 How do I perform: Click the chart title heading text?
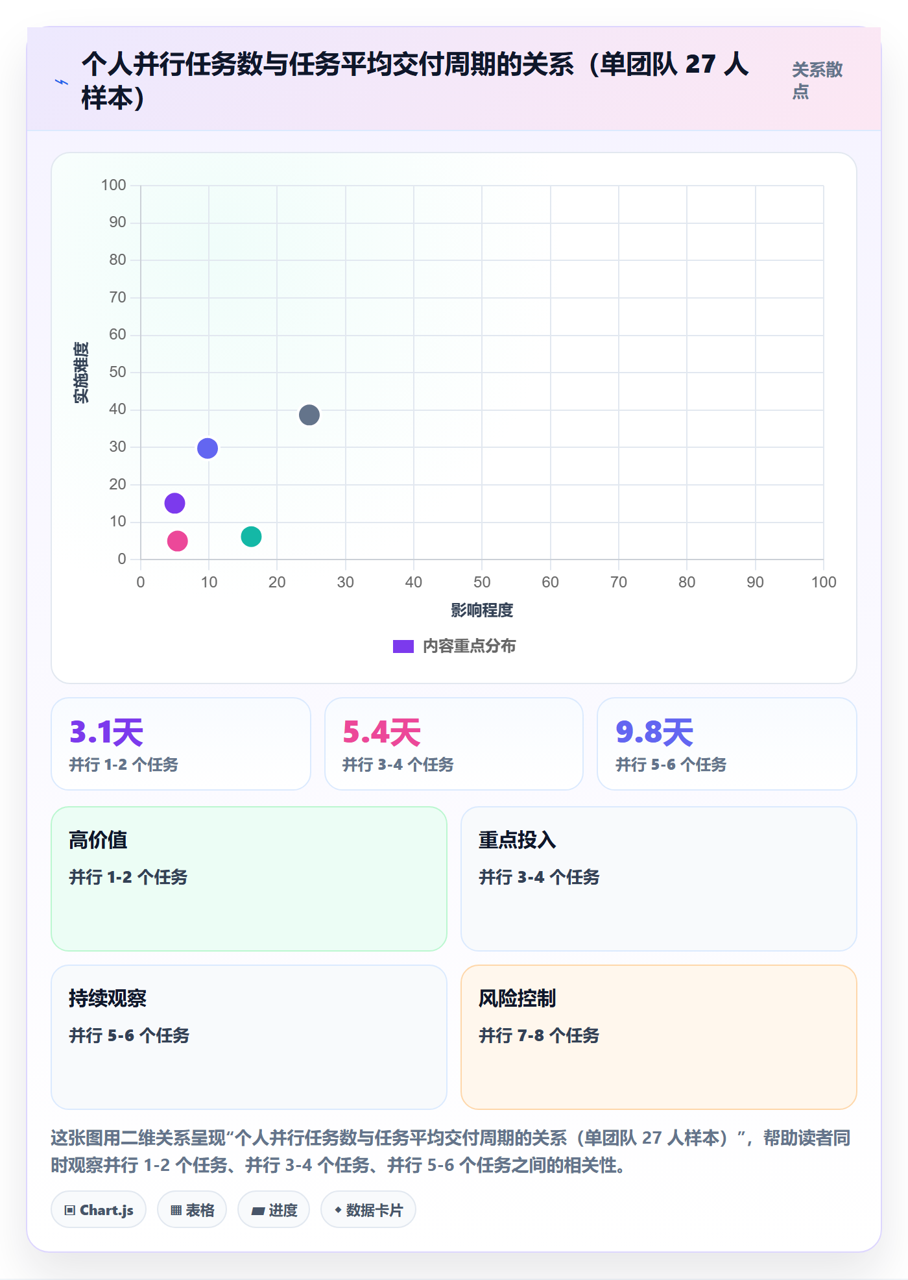click(x=415, y=81)
